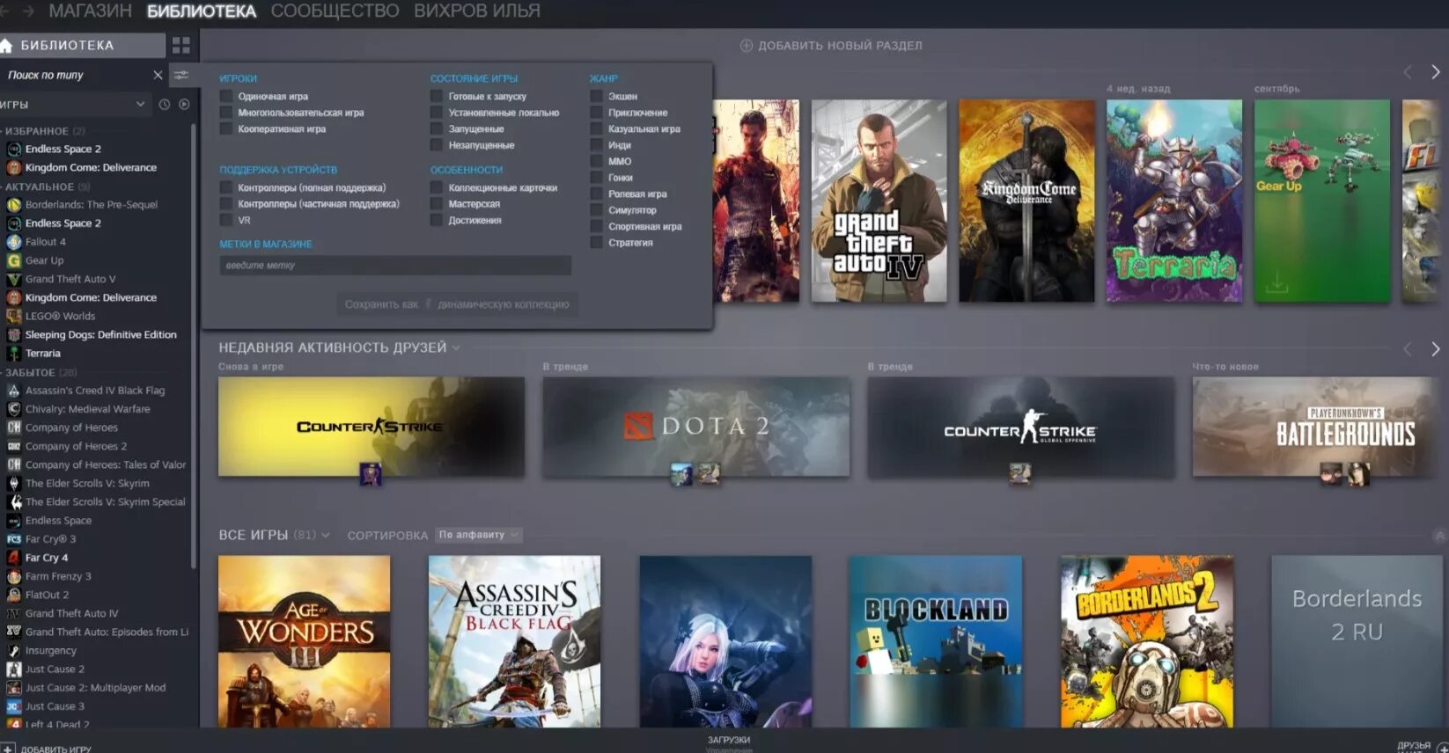Open ДРУЗЬЯ chat in bottom corner

(x=1414, y=745)
